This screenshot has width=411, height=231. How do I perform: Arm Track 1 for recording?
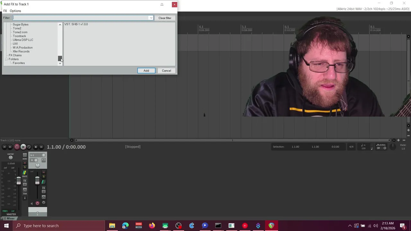coord(38,203)
